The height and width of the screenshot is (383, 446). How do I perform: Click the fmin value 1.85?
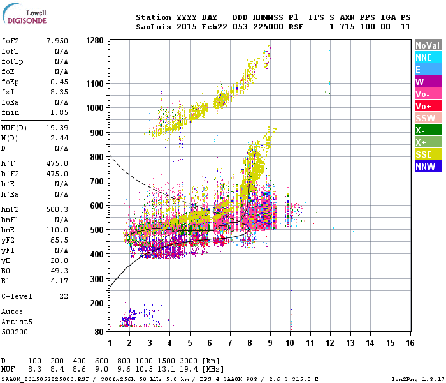pos(59,112)
